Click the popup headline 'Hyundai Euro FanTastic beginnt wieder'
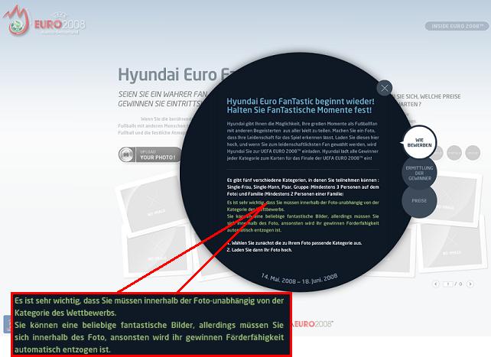This screenshot has height=357, width=491. pos(300,102)
